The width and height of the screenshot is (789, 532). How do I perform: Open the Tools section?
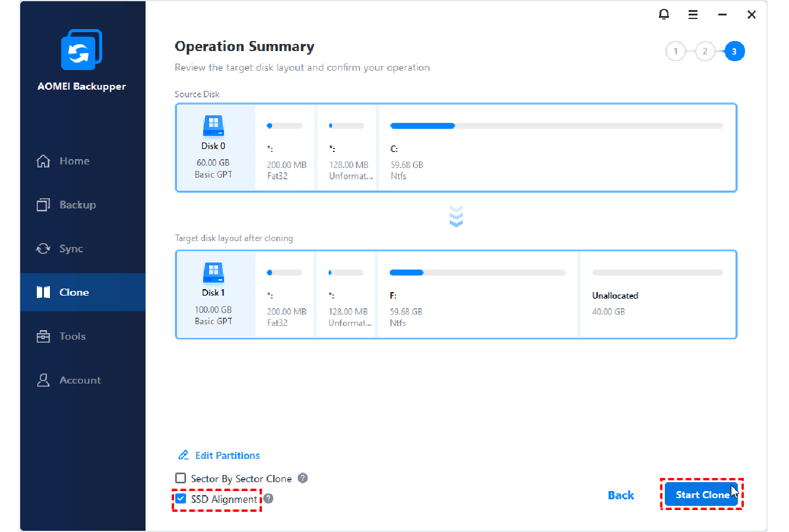pos(83,336)
